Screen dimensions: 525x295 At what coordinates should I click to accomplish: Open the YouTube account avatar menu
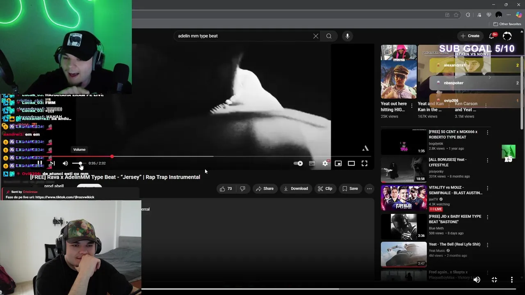pyautogui.click(x=507, y=36)
